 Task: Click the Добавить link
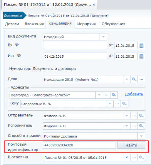coord(134,94)
